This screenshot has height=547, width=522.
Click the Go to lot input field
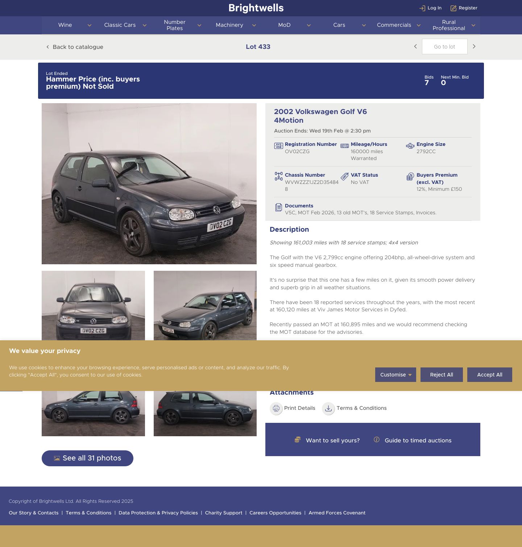[444, 46]
